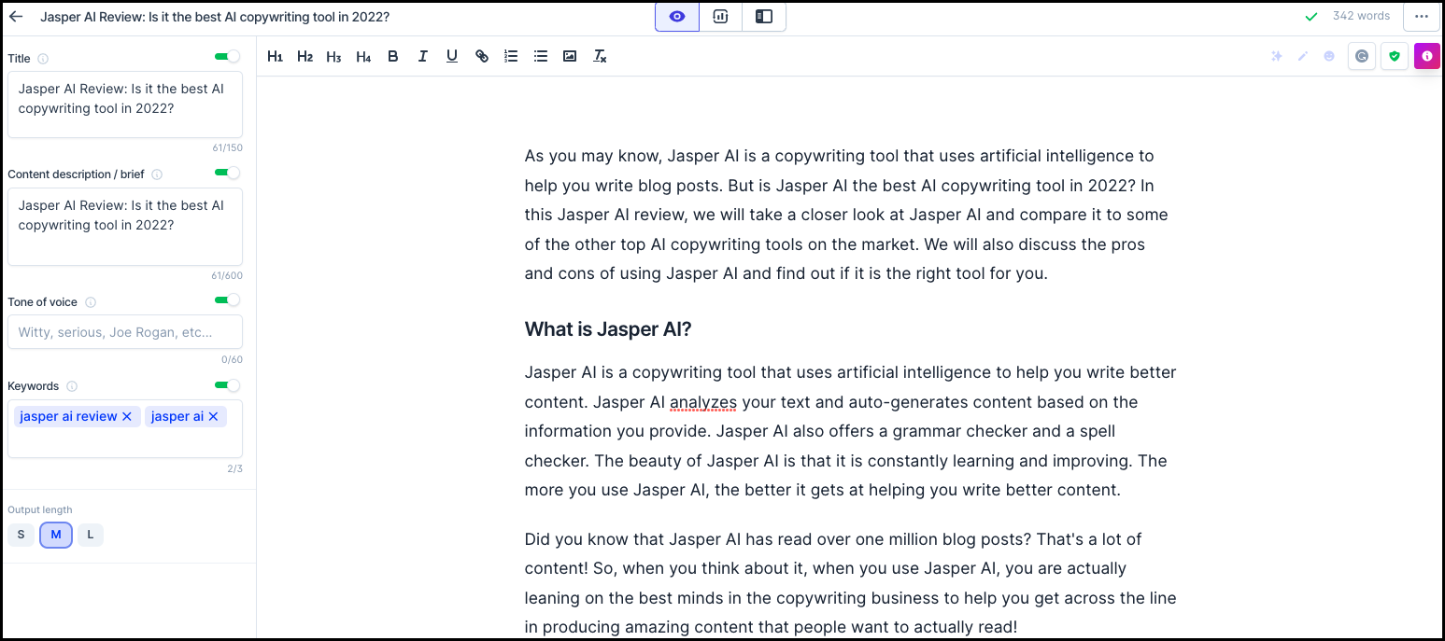Image resolution: width=1445 pixels, height=641 pixels.
Task: Open the Grammarly G icon
Action: tap(1362, 56)
